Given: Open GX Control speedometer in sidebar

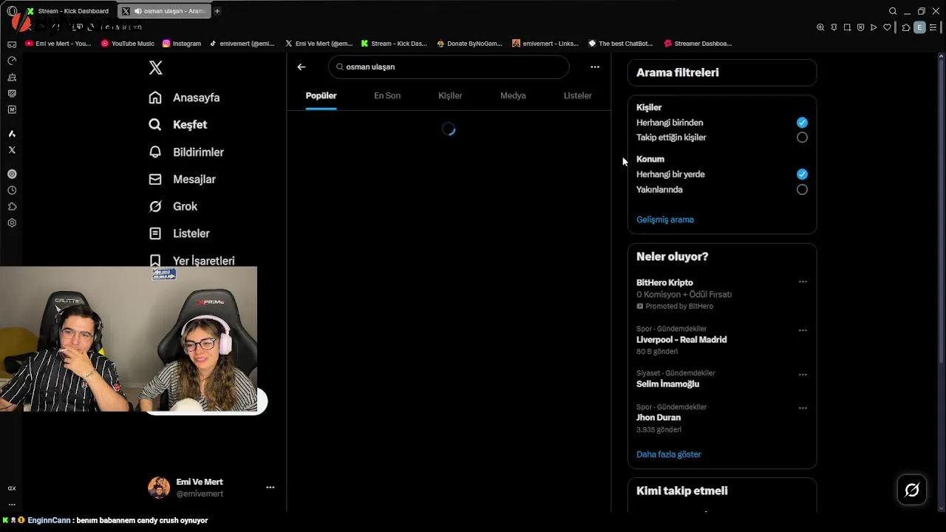Looking at the screenshot, I should click(x=12, y=61).
